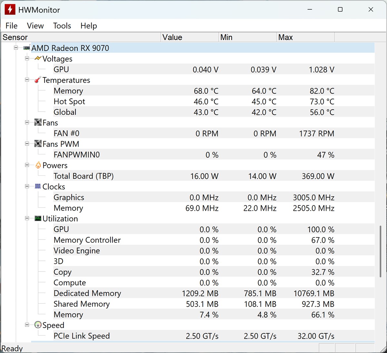Image resolution: width=387 pixels, height=353 pixels.
Task: Click the Sensor column header
Action: (81, 37)
